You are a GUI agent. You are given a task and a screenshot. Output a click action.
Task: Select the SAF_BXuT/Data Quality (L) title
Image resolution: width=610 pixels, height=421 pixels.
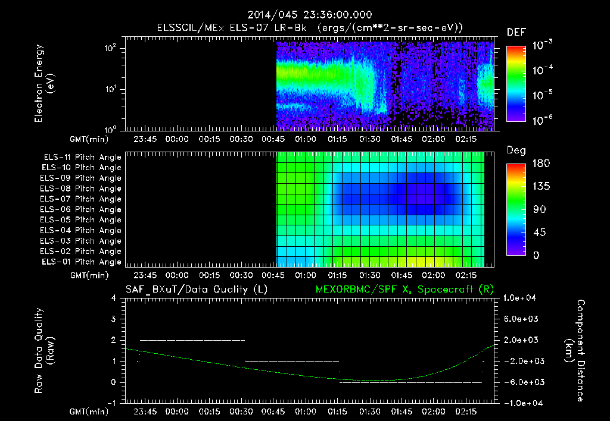pyautogui.click(x=197, y=290)
